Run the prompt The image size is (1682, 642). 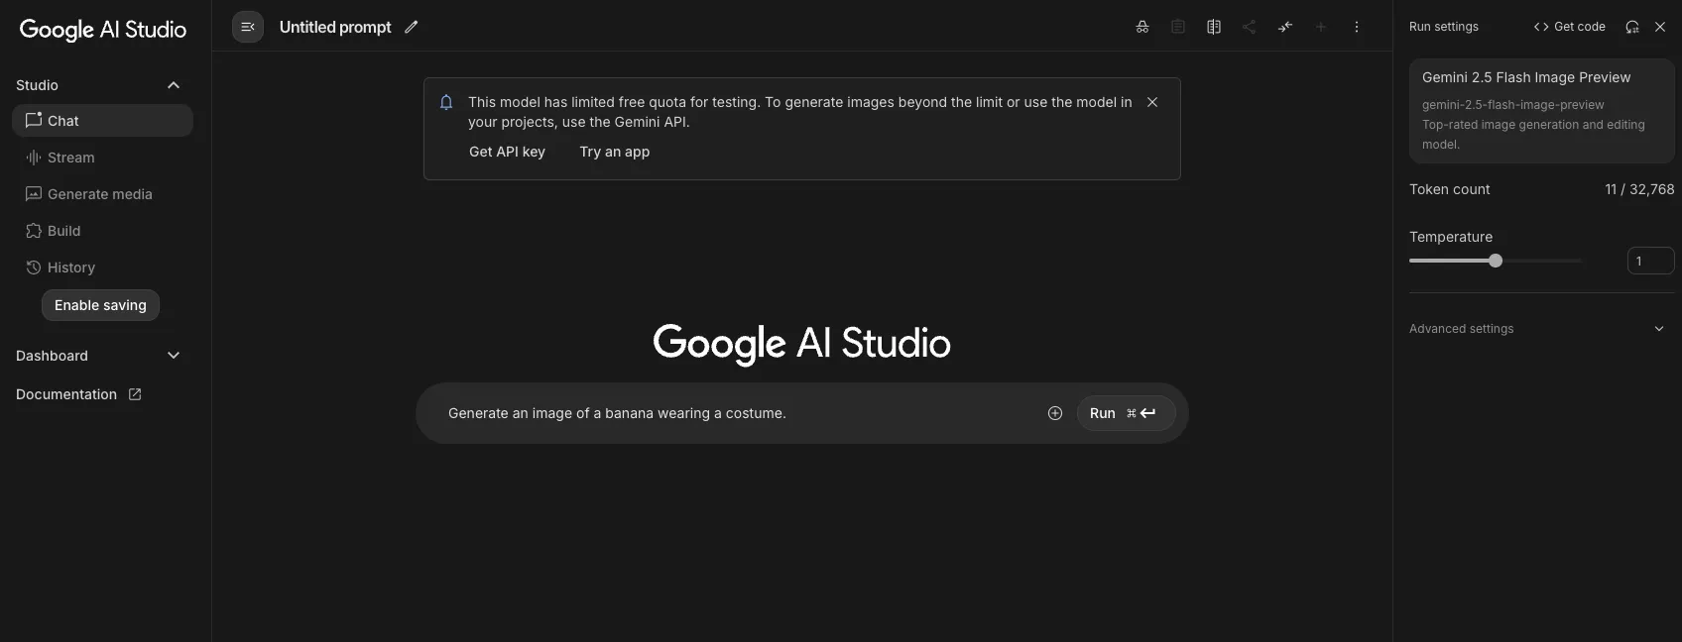click(x=1126, y=413)
